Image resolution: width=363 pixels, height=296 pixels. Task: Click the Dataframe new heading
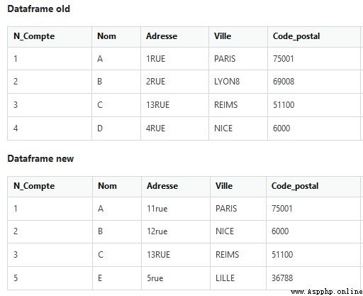[x=40, y=158]
